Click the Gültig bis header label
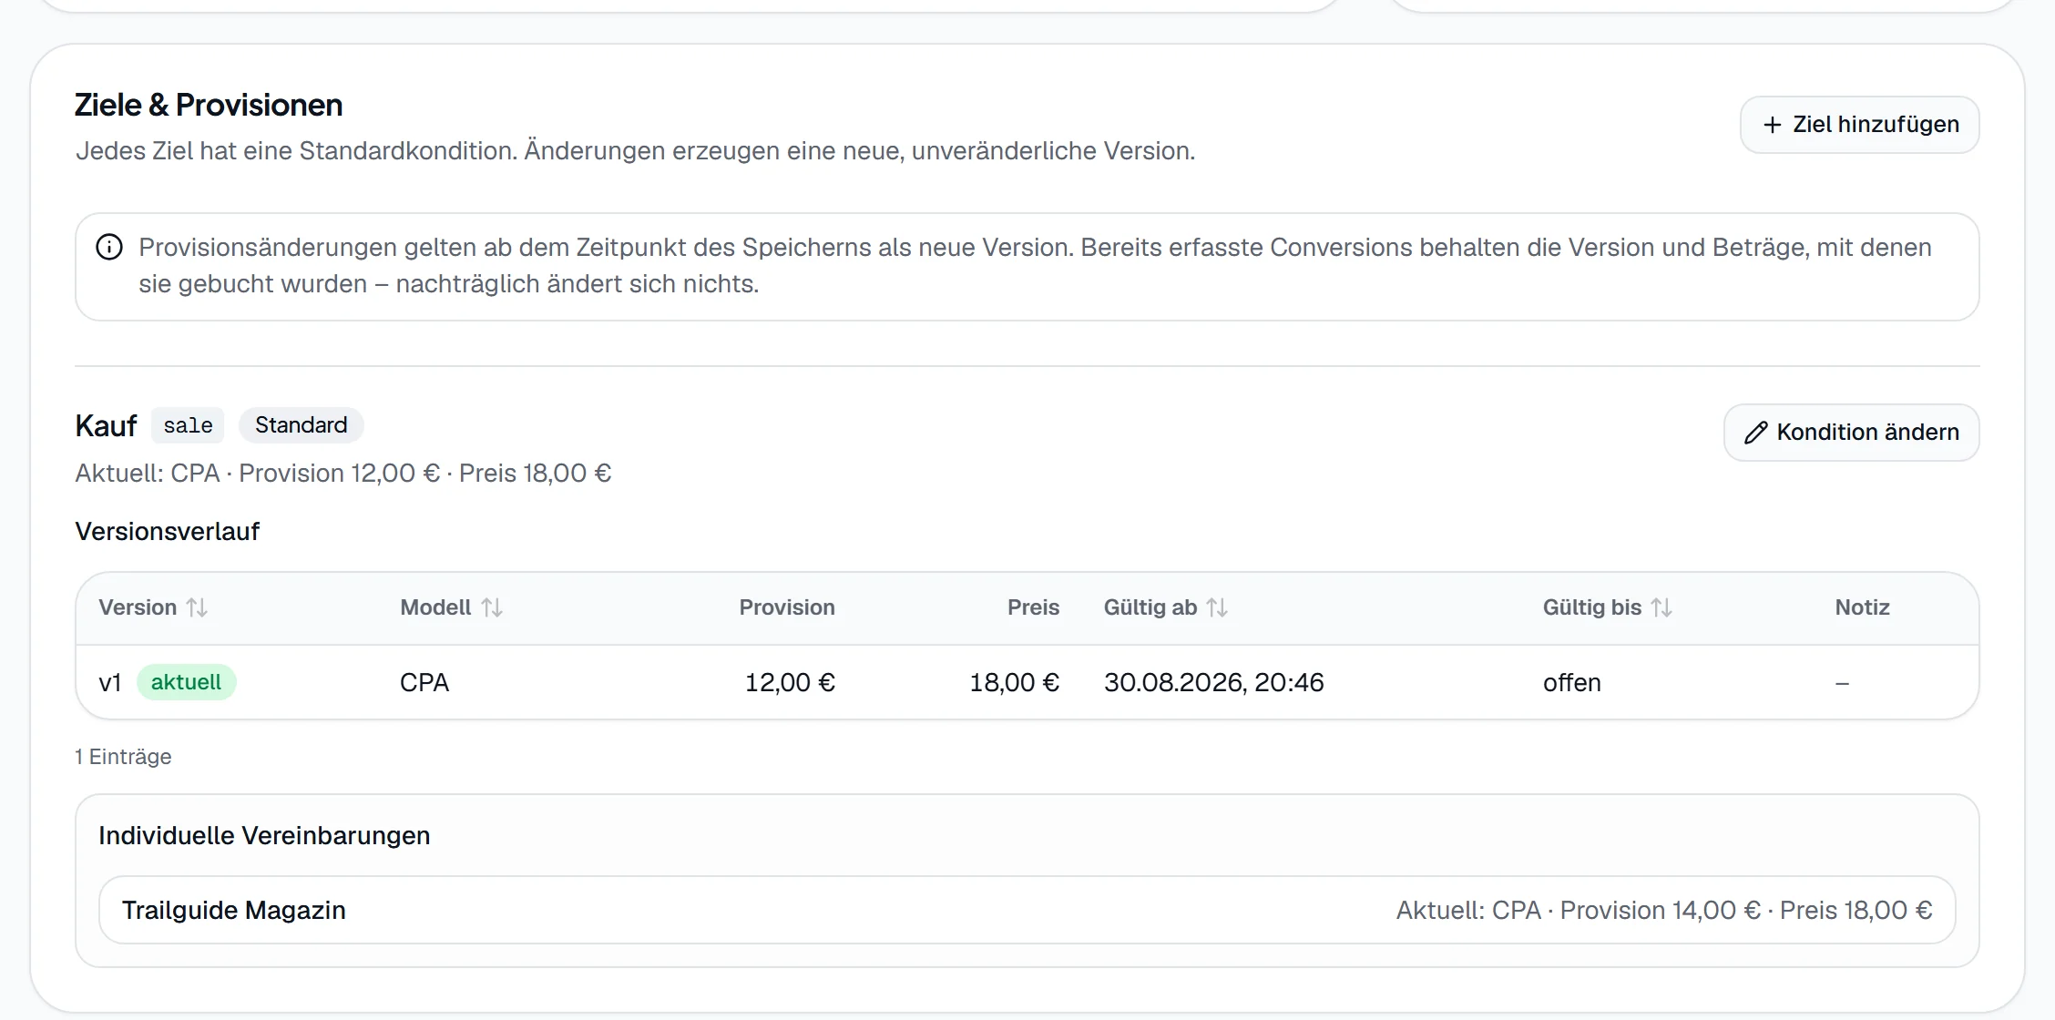The image size is (2055, 1020). (x=1592, y=607)
